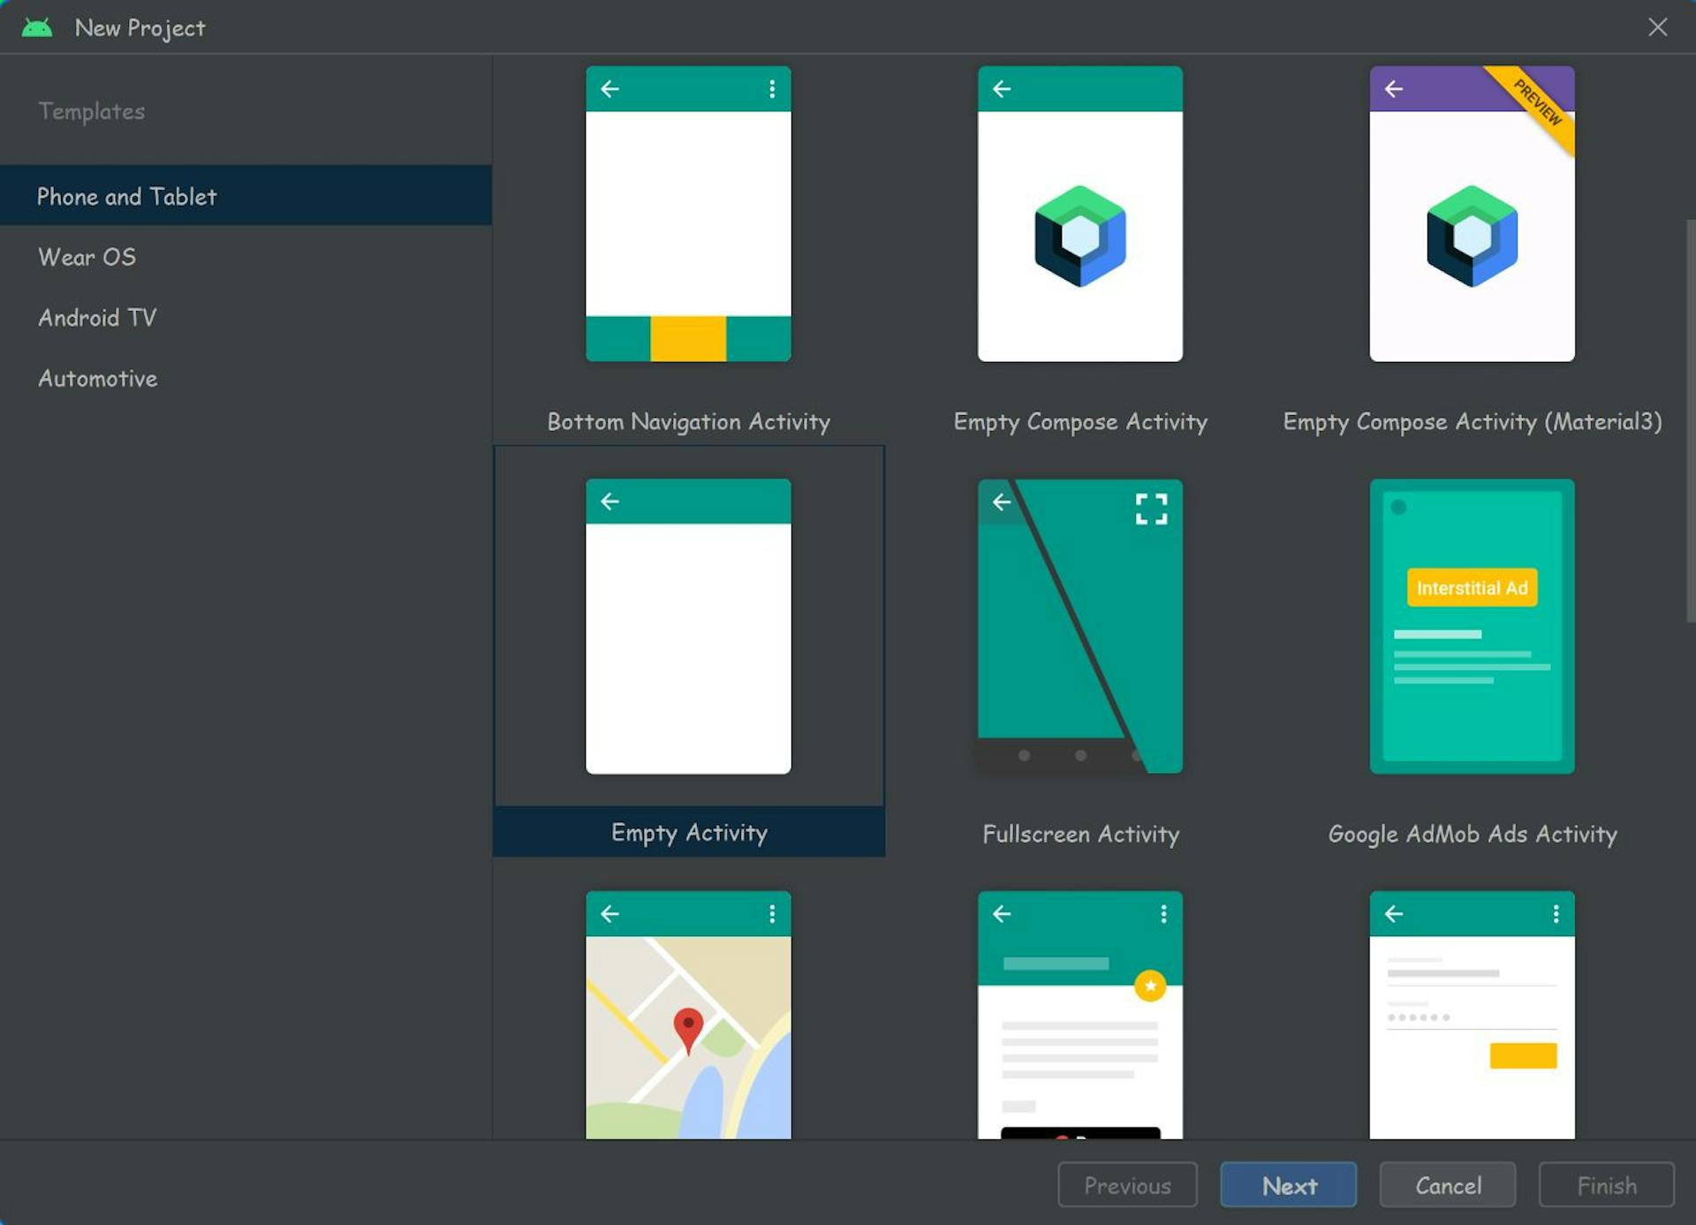Select the Bottom Navigation Activity template thumbnail
The width and height of the screenshot is (1696, 1225).
(x=688, y=214)
